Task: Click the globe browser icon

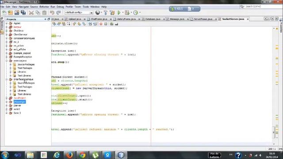Action: click(x=98, y=12)
